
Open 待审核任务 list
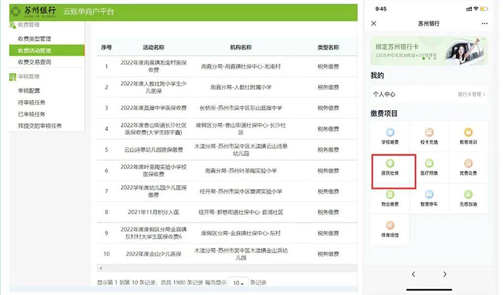click(31, 102)
